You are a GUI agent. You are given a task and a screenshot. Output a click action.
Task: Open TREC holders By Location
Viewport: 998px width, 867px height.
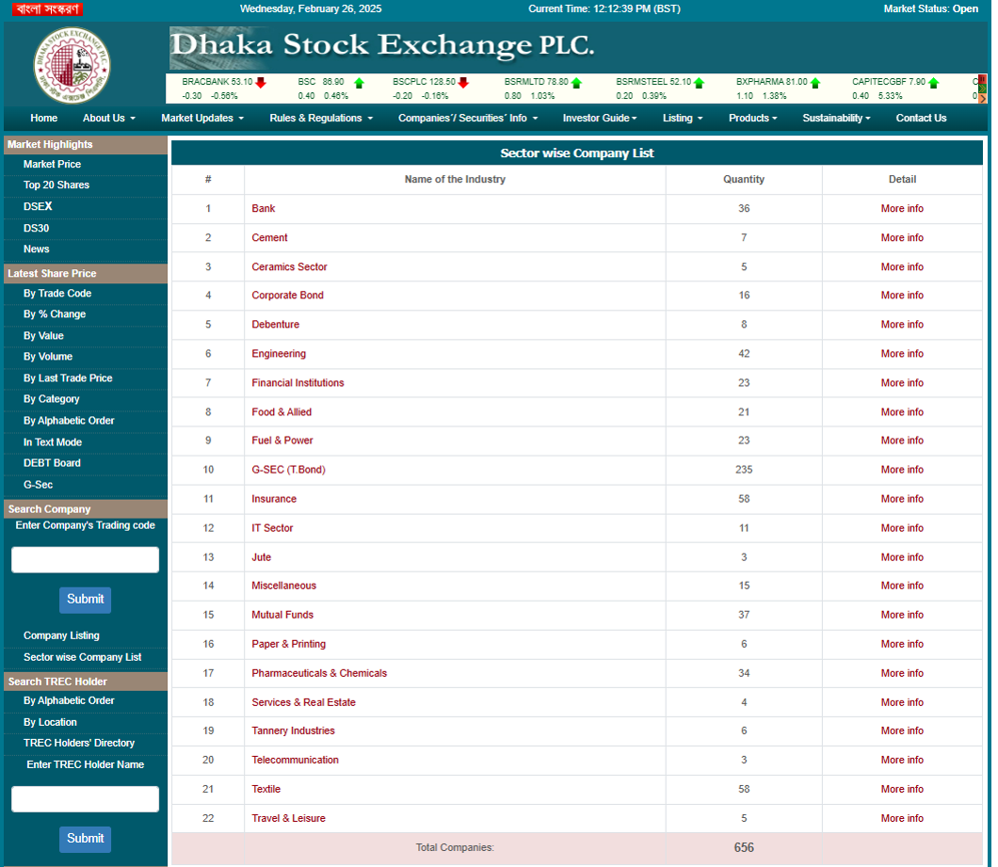pos(50,723)
